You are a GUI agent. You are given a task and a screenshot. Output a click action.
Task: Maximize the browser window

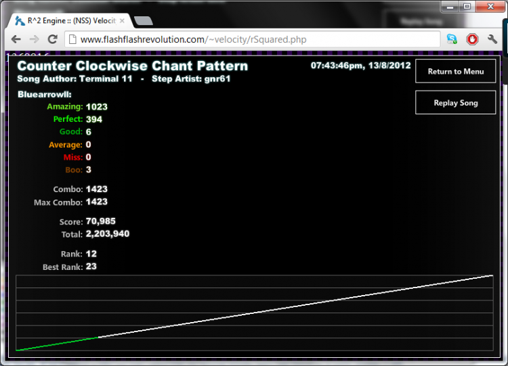[x=467, y=6]
